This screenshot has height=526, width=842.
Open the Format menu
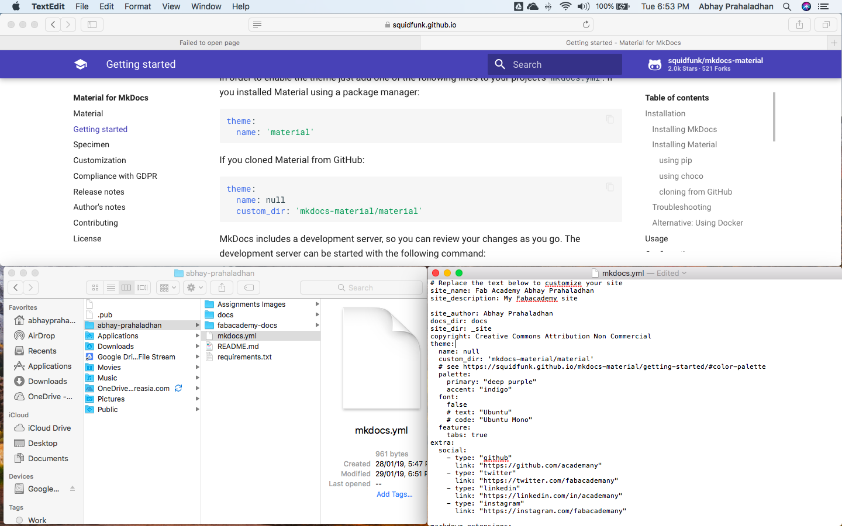pos(138,6)
